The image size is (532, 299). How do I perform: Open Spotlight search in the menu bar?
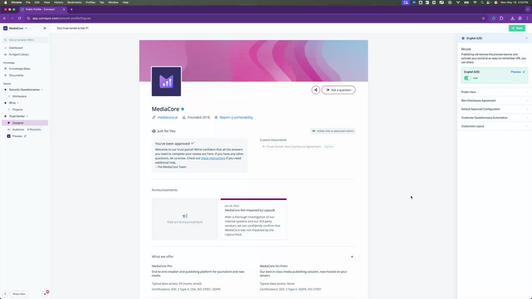pyautogui.click(x=482, y=2)
